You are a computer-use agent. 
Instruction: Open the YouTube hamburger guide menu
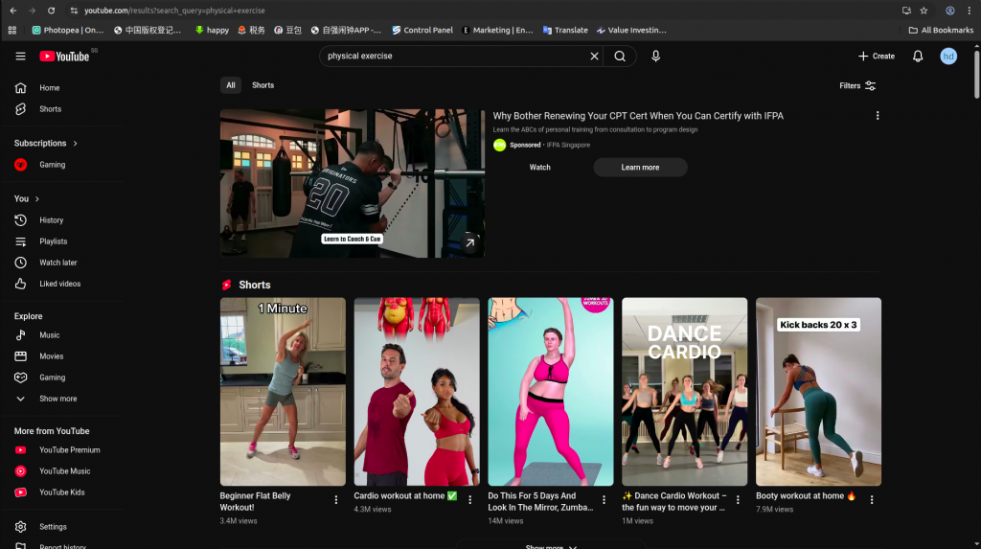click(20, 57)
